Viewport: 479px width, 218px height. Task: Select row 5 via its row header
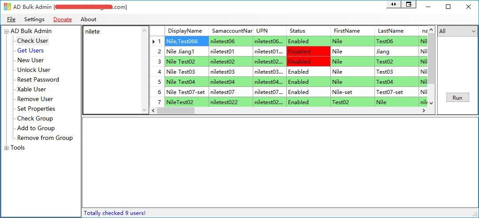(157, 82)
